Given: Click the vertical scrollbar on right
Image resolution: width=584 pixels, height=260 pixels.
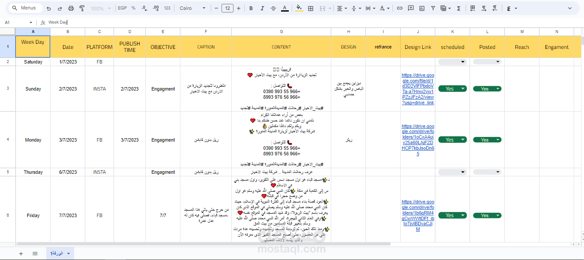Looking at the screenshot, I should pos(582,41).
